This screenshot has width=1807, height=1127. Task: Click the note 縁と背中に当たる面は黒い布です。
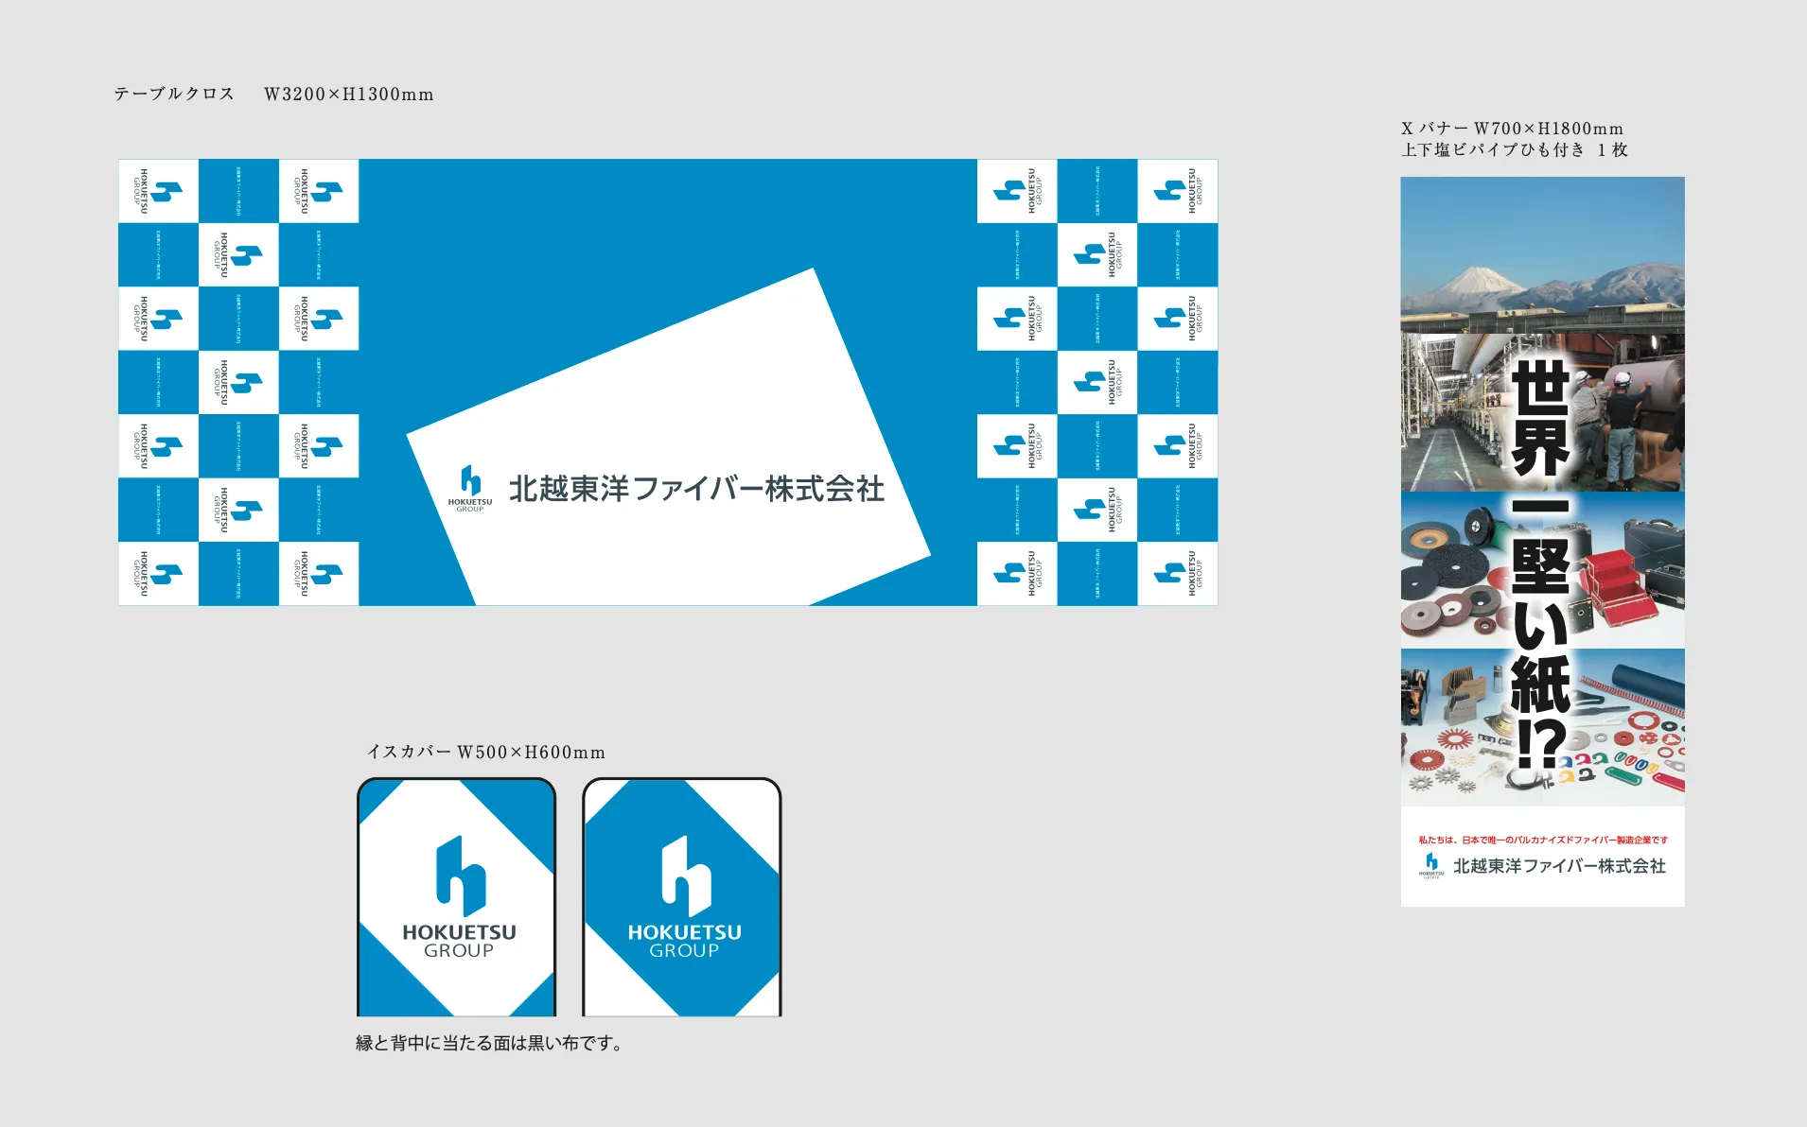pos(488,1043)
